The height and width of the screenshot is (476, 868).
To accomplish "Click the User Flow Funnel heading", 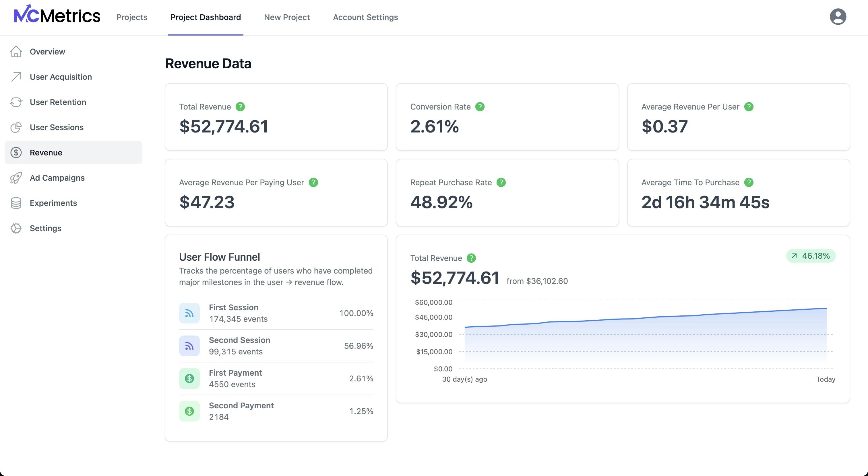I will coord(219,257).
